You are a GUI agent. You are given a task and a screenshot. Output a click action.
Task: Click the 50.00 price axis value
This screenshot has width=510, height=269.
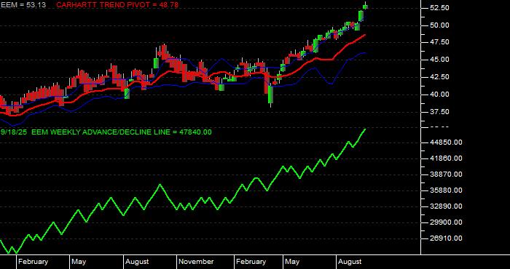tap(439, 25)
